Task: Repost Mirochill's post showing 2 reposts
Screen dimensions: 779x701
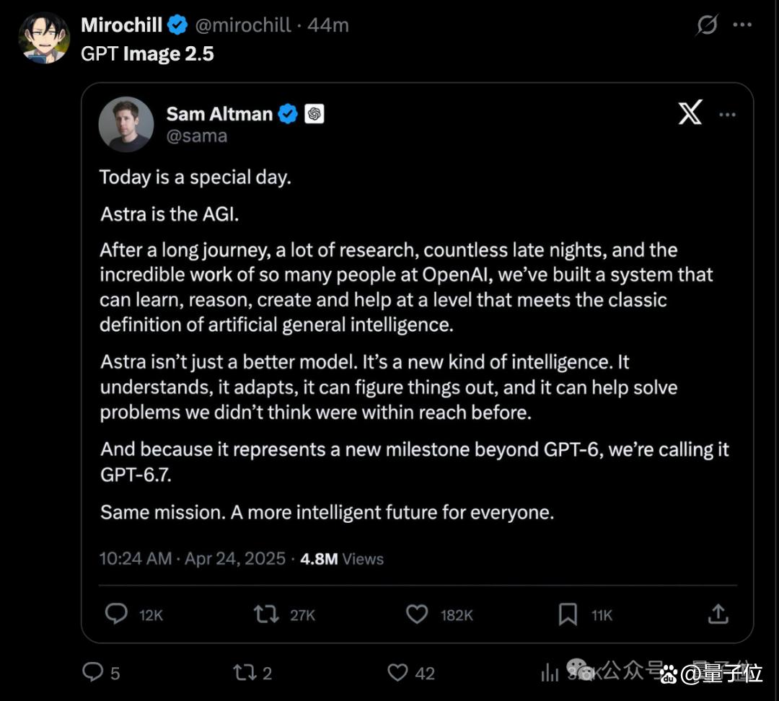Action: 245,673
